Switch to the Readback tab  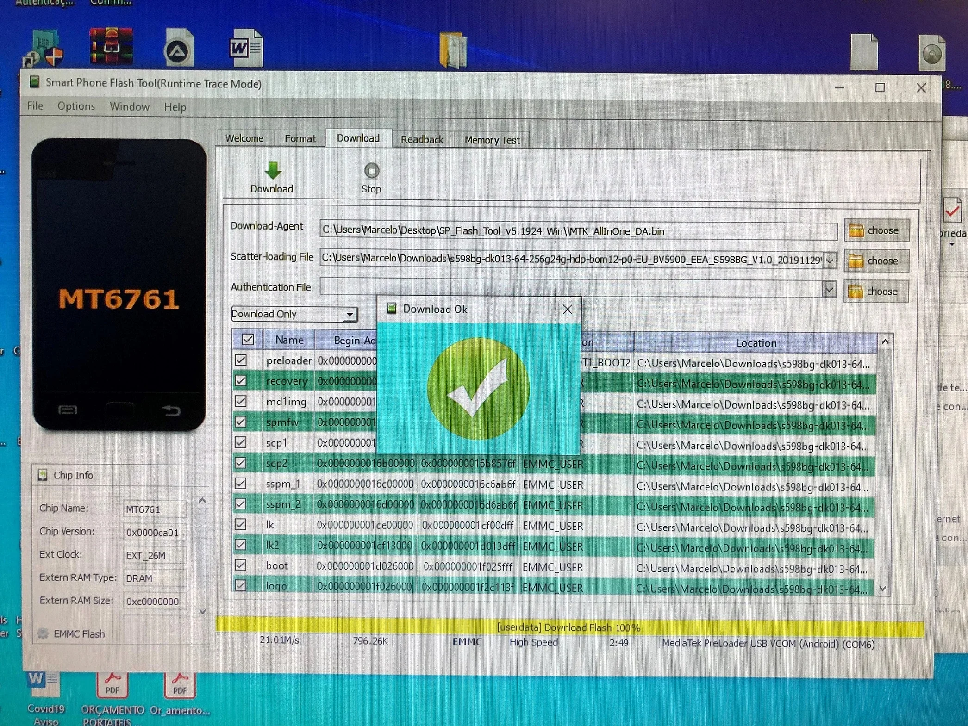point(422,139)
